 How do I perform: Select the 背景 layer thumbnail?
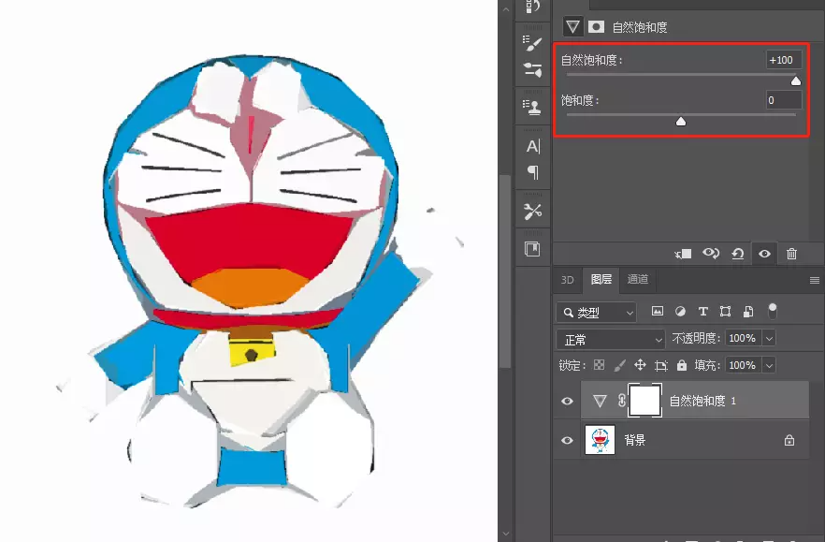tap(600, 440)
